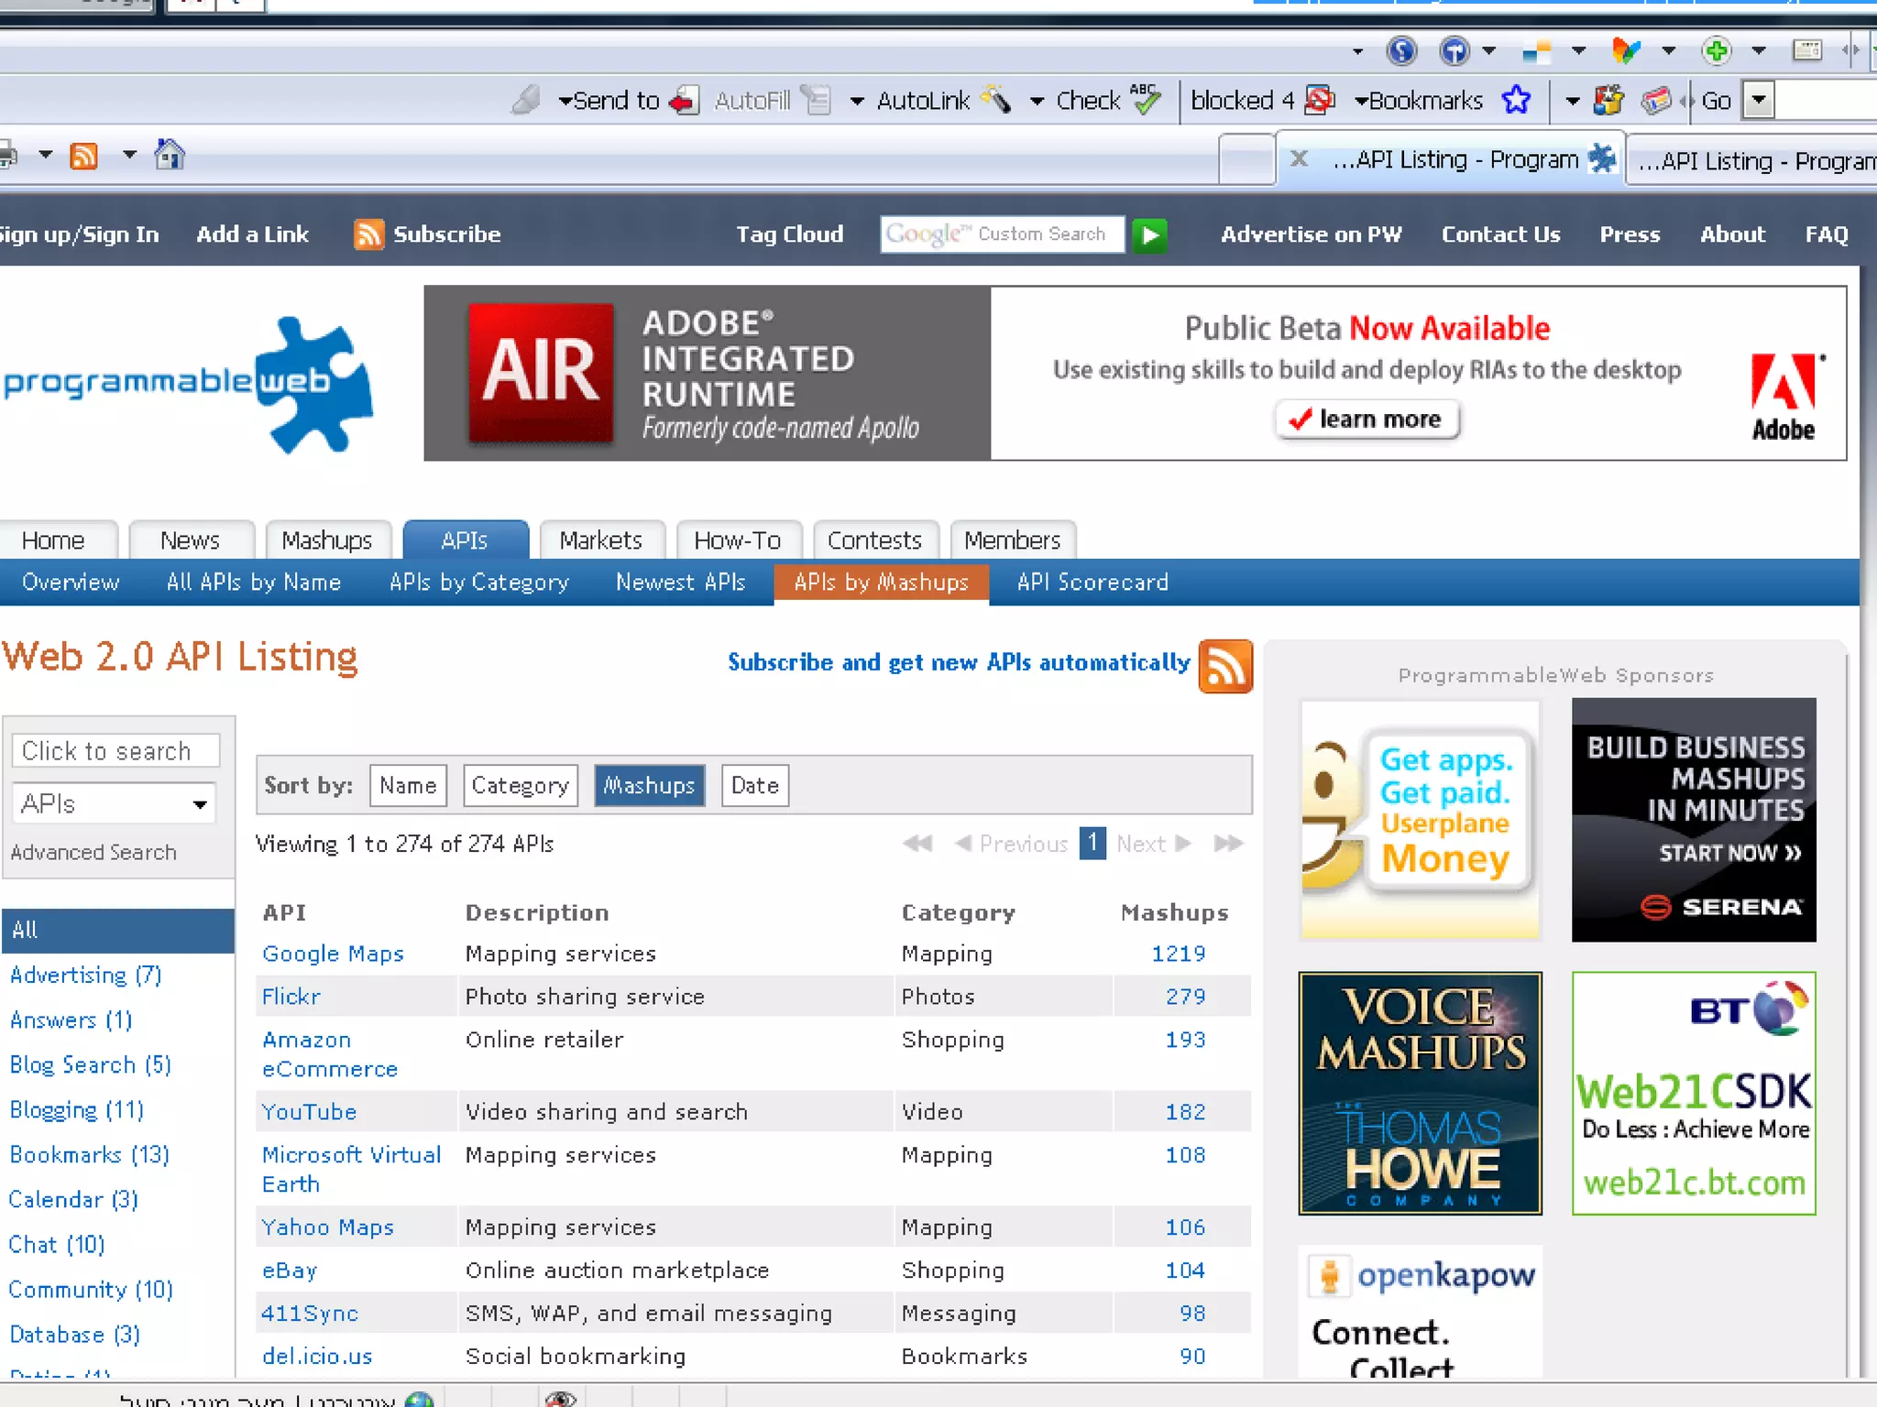This screenshot has width=1877, height=1407.
Task: Sort list by Category
Action: pos(520,786)
